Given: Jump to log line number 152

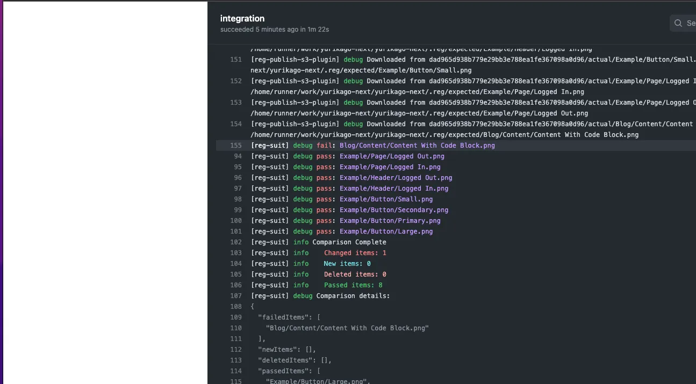Looking at the screenshot, I should 235,81.
